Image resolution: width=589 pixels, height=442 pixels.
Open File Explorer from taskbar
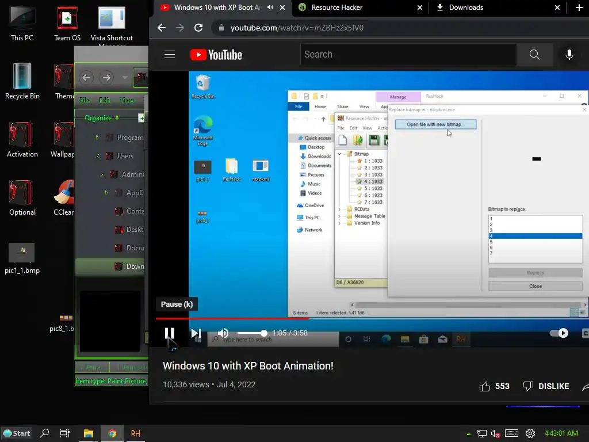pos(88,433)
